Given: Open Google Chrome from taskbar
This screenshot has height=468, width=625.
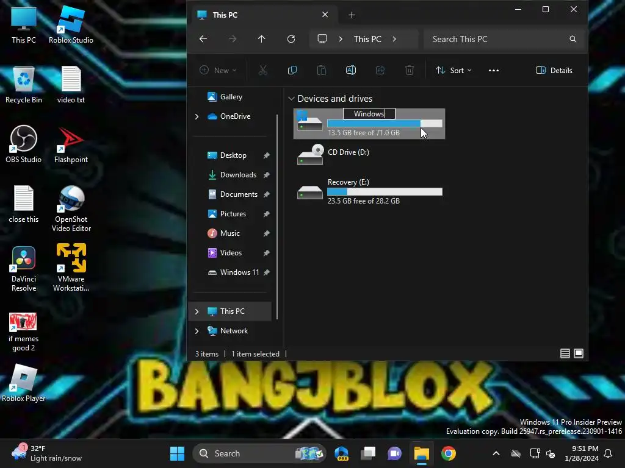Looking at the screenshot, I should pyautogui.click(x=449, y=453).
